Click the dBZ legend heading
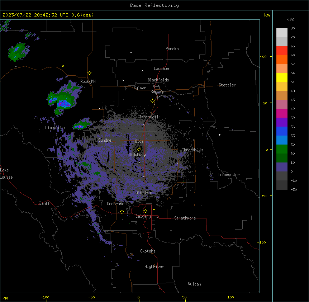This screenshot has width=309, height=302. pyautogui.click(x=290, y=19)
